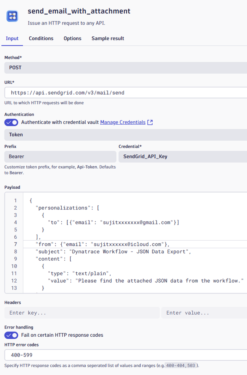The width and height of the screenshot is (247, 375).
Task: Click line number 1 in payload gutter
Action: click(x=15, y=200)
